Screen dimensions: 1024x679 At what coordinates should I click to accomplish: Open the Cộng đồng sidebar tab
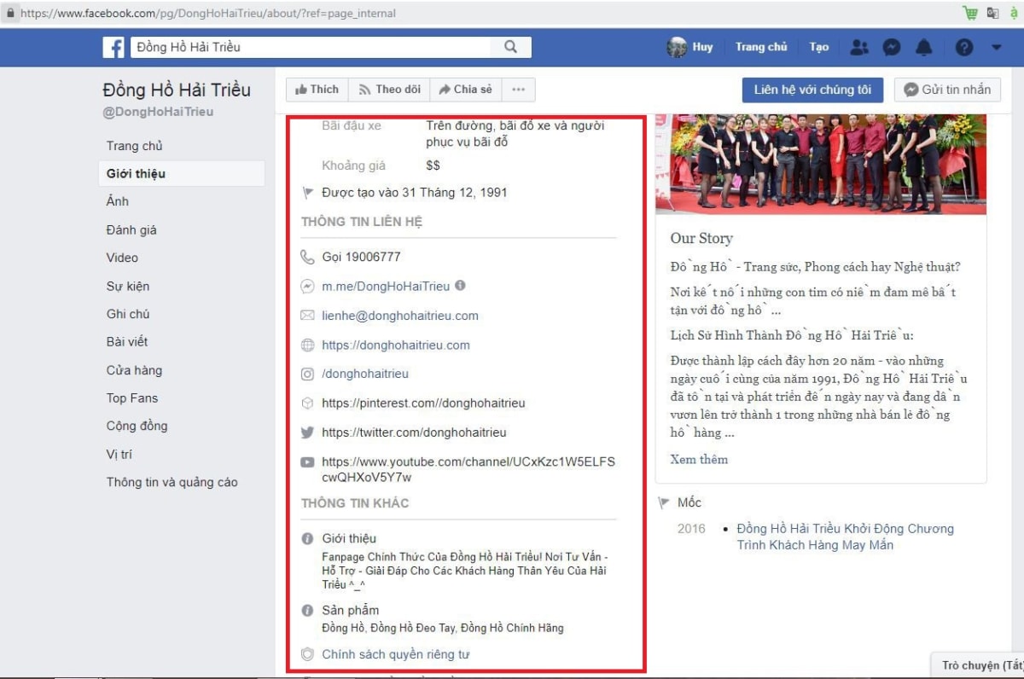click(x=137, y=426)
